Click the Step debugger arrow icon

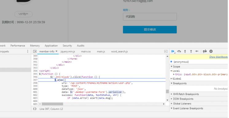point(197,51)
